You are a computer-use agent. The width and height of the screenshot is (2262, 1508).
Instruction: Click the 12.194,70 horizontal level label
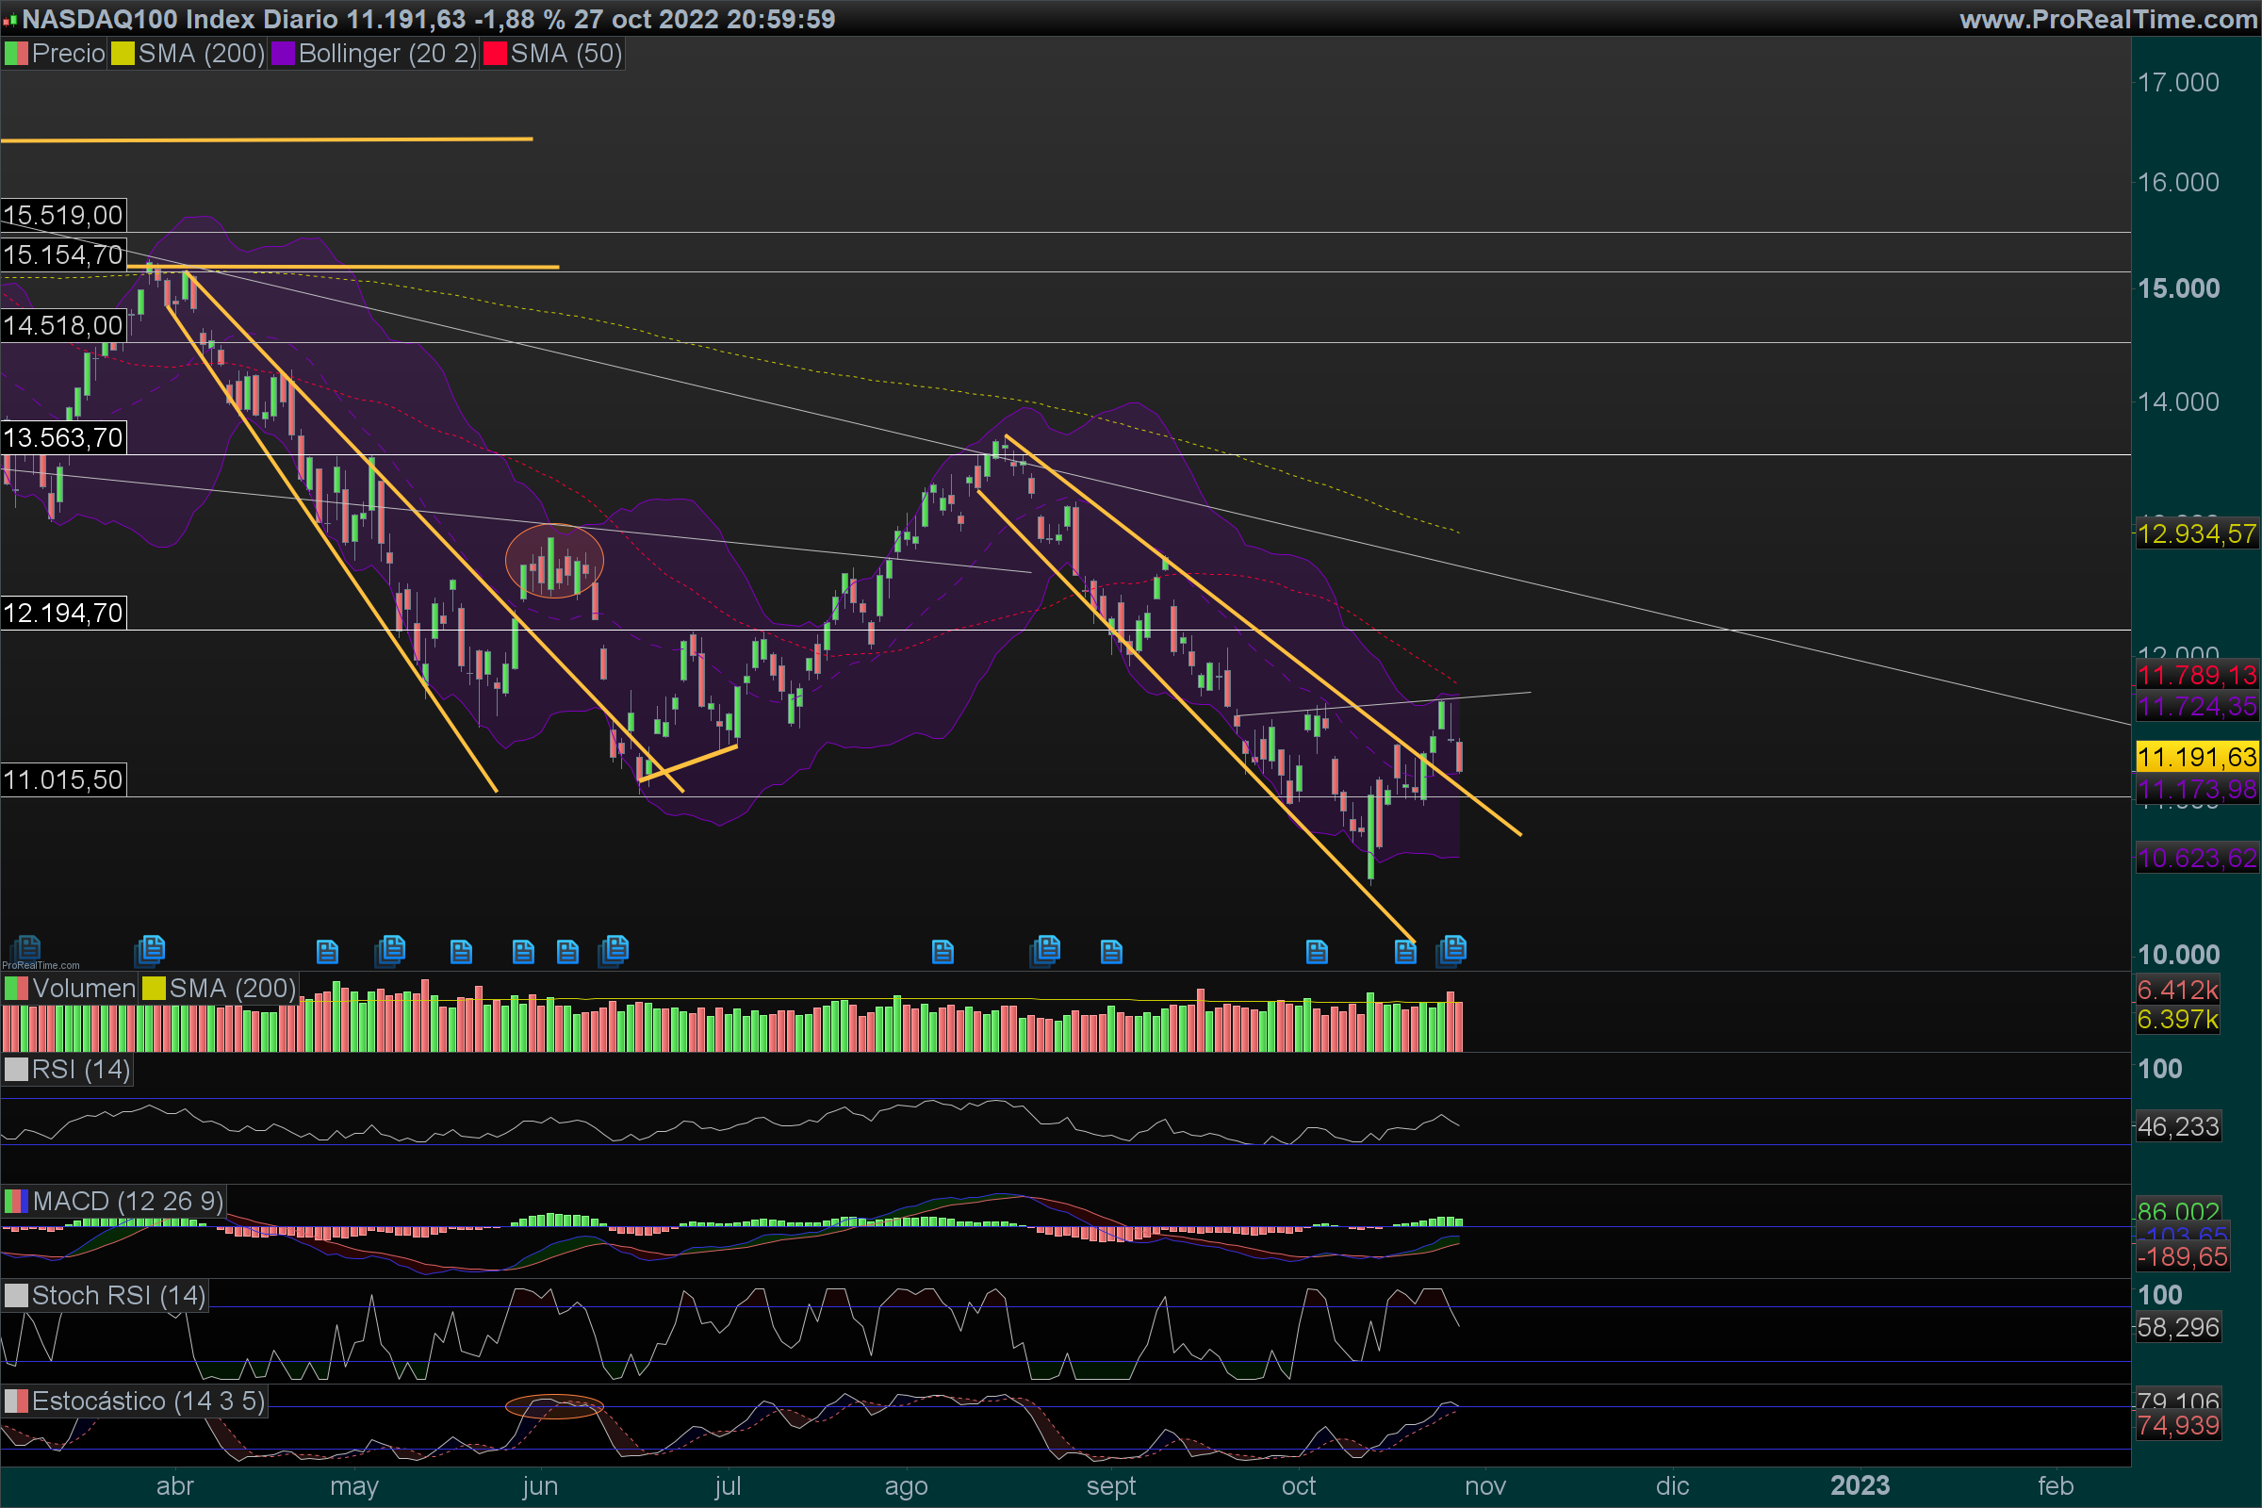pos(63,613)
